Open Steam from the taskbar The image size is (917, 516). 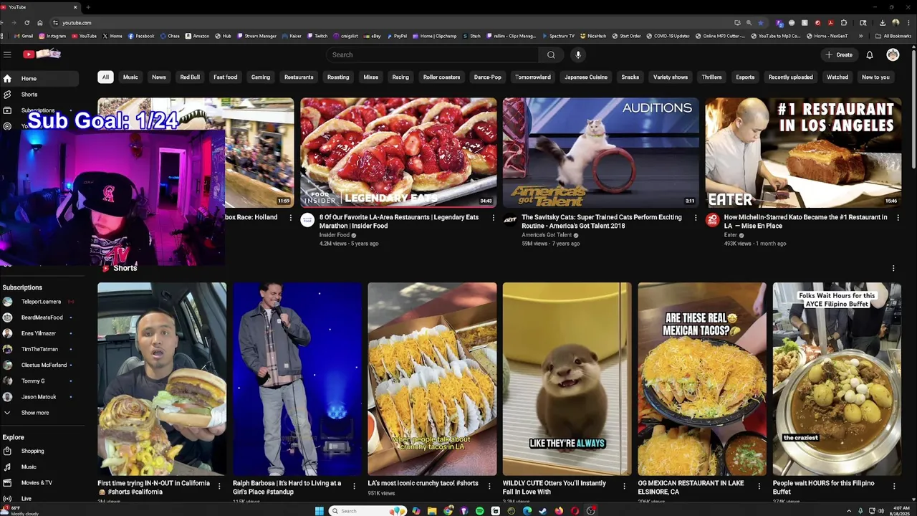tap(542, 511)
